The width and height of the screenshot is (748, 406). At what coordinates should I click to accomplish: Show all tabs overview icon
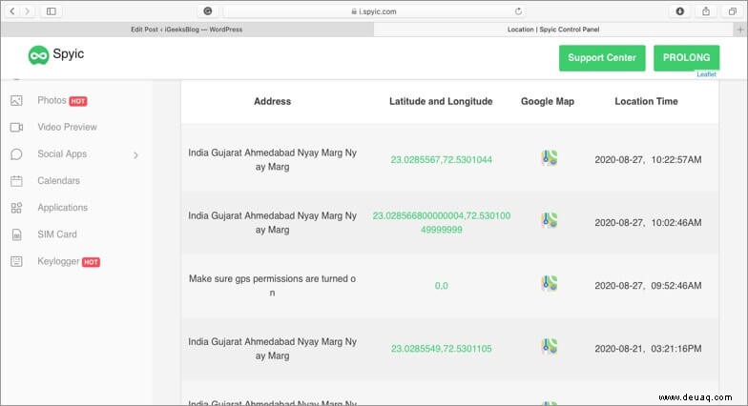click(x=733, y=11)
